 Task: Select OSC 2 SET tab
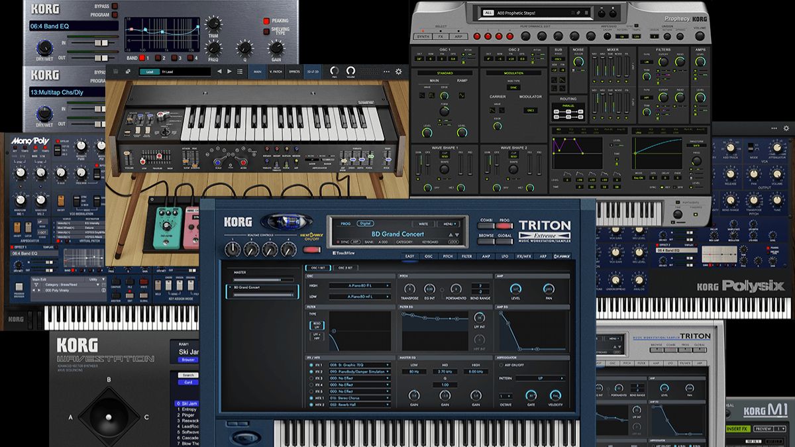tap(345, 268)
